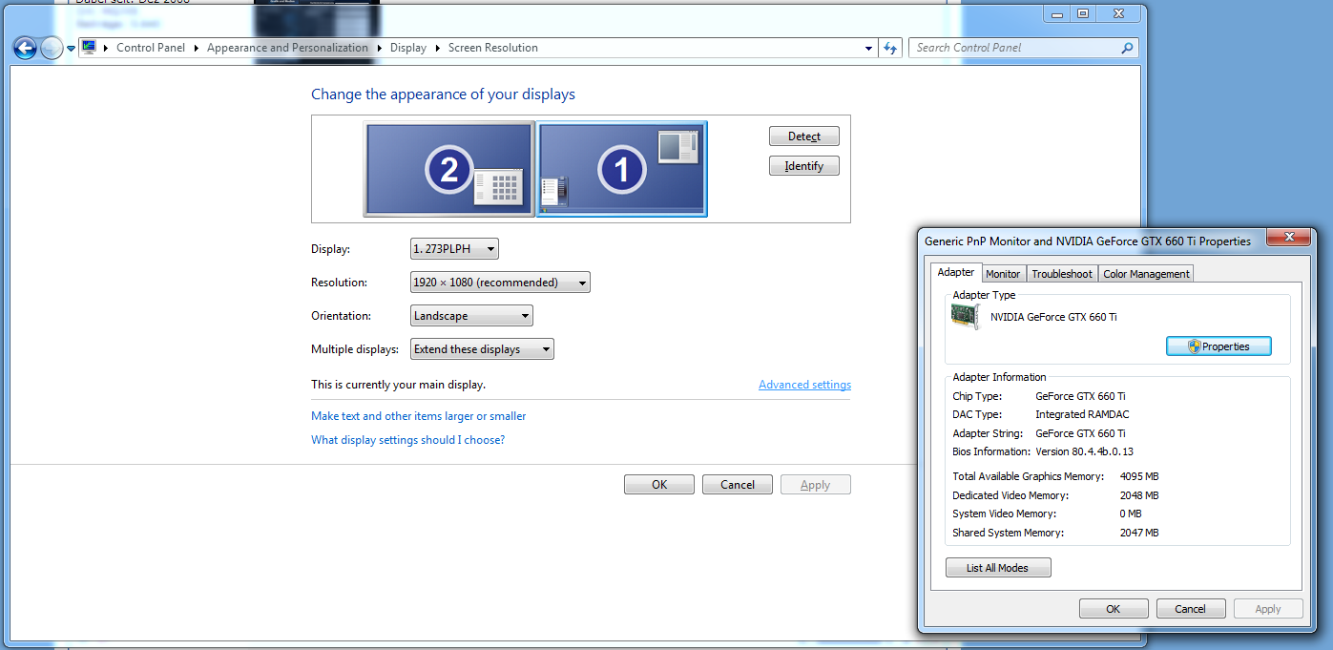
Task: Maximize the Screen Resolution window
Action: (x=1082, y=13)
